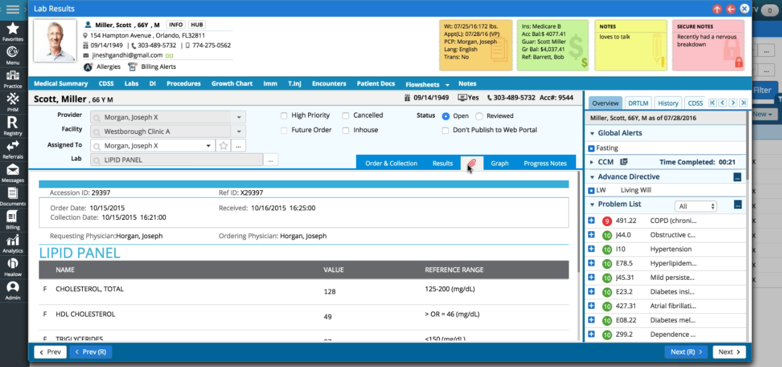Screen dimensions: 782x367
Task: Open the DRTLM tab in the right panel
Action: pyautogui.click(x=637, y=102)
